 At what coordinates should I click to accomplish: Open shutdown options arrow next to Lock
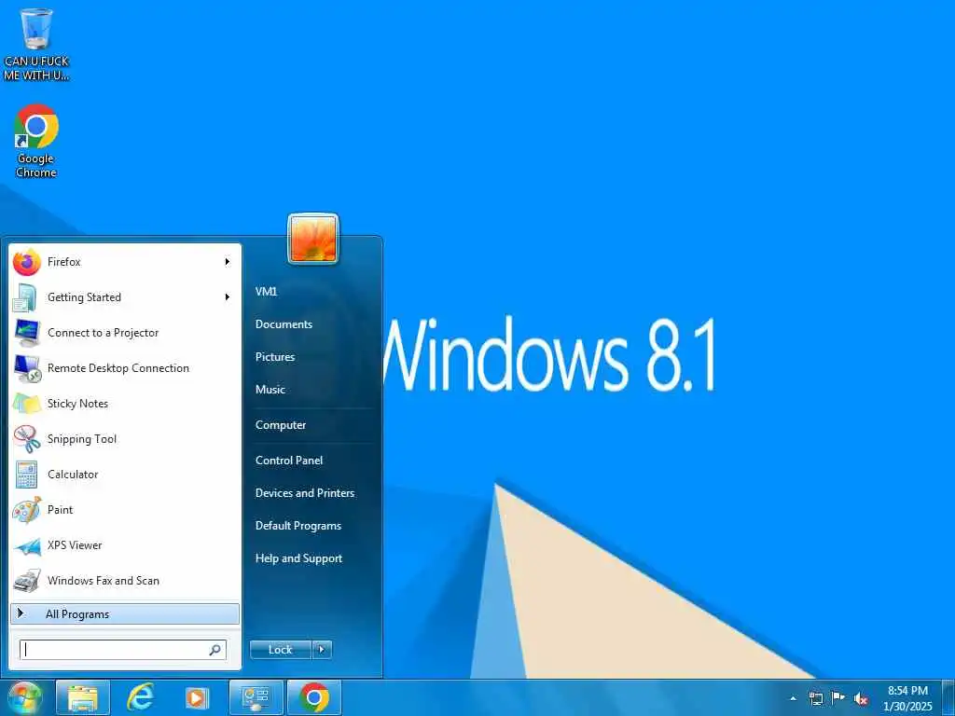pyautogui.click(x=322, y=650)
